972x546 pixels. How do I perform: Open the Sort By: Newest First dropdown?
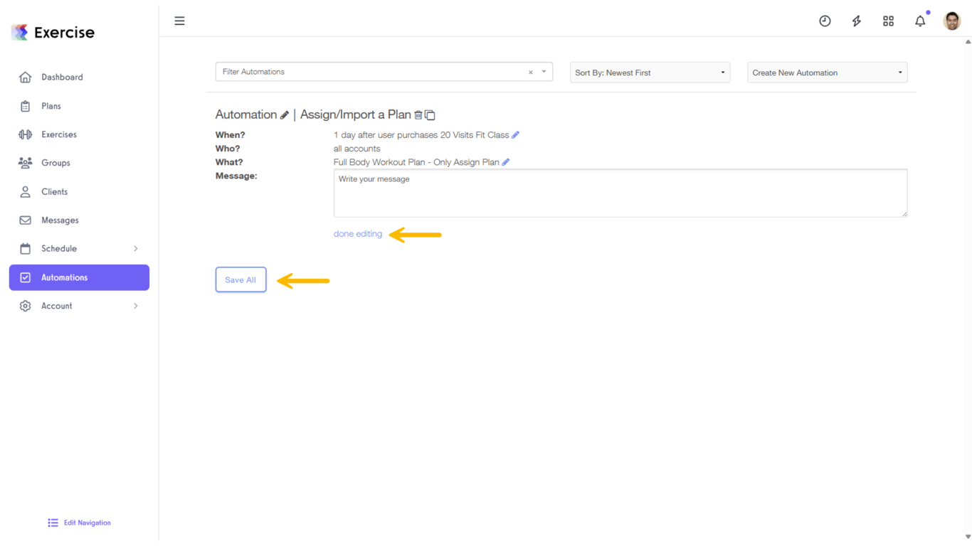click(x=648, y=72)
